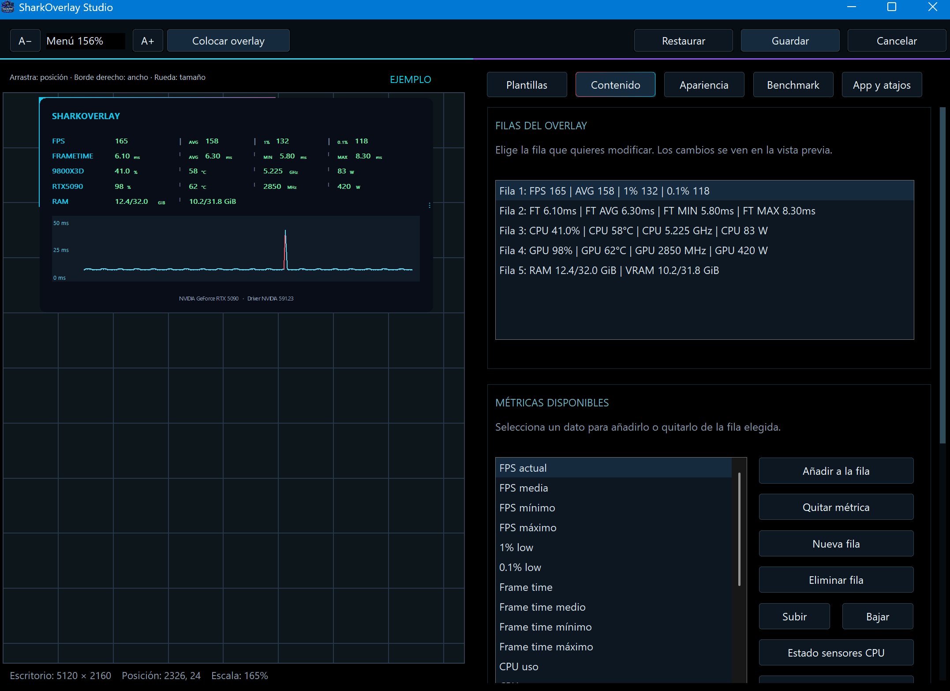This screenshot has height=691, width=950.
Task: Click Quitar métrica button
Action: tap(836, 507)
